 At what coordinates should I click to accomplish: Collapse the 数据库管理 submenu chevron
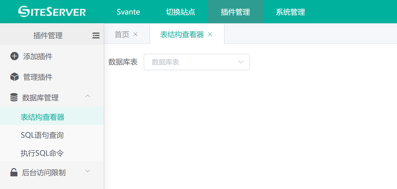pyautogui.click(x=88, y=96)
